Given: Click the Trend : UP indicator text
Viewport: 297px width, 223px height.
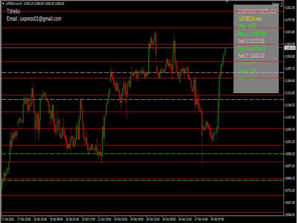Looking at the screenshot, I should tap(247, 71).
